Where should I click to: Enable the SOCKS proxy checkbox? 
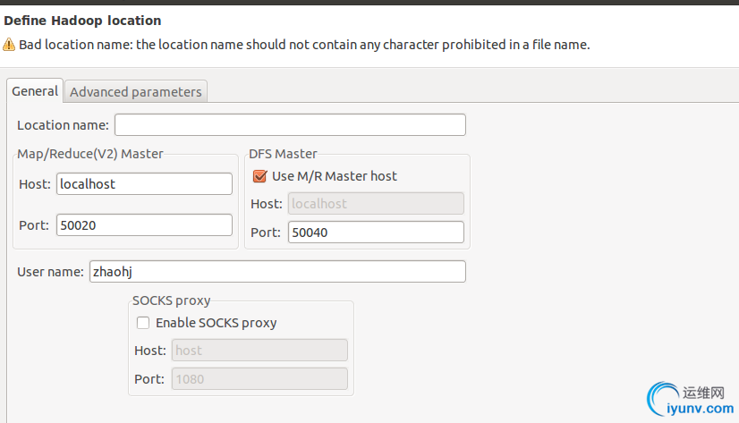coord(143,323)
